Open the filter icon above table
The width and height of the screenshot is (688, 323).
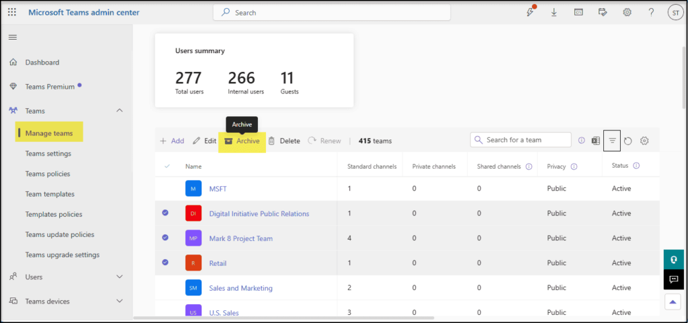tap(612, 140)
